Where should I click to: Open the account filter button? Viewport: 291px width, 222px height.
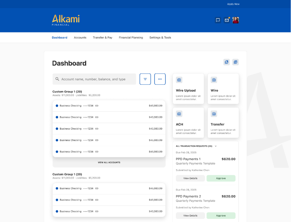coord(145,79)
